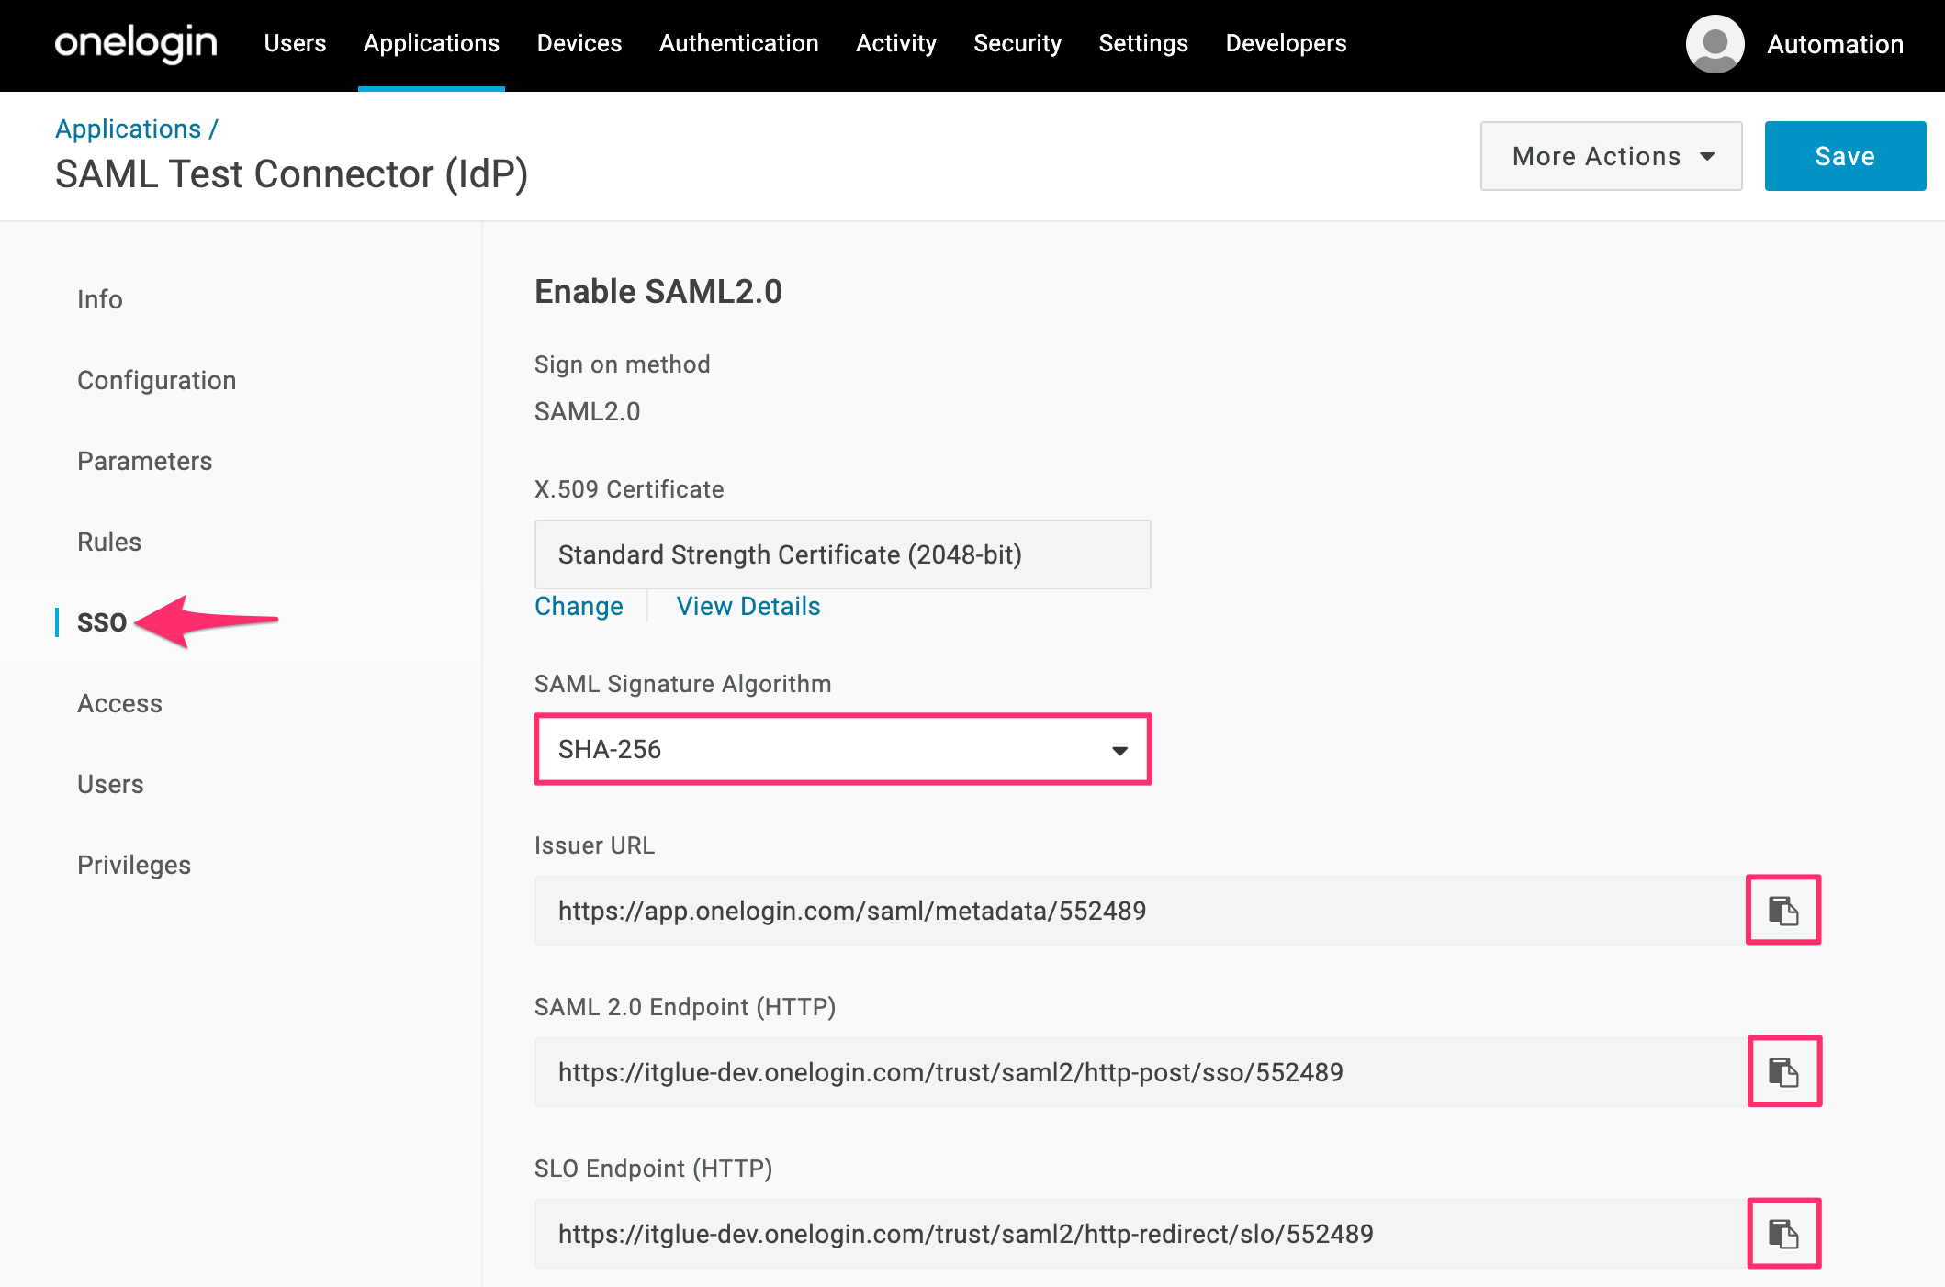The image size is (1945, 1287).
Task: Click the OneLogin logo
Action: [x=136, y=43]
